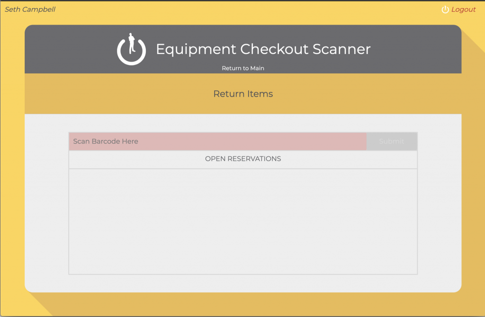Click the person silhouette inside the logo
This screenshot has height=317, width=485.
pos(132,43)
